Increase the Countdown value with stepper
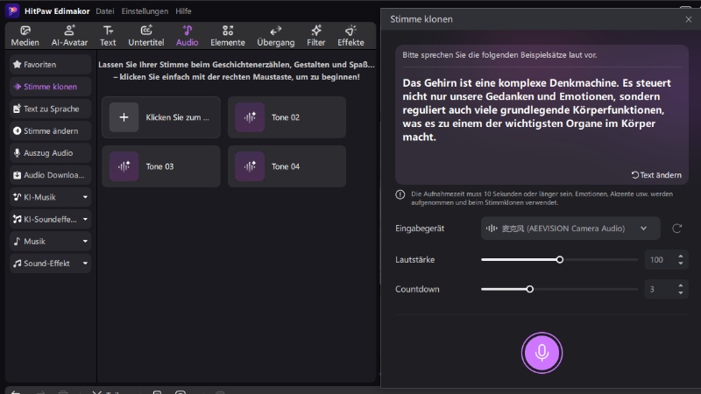This screenshot has height=394, width=701. [x=681, y=285]
